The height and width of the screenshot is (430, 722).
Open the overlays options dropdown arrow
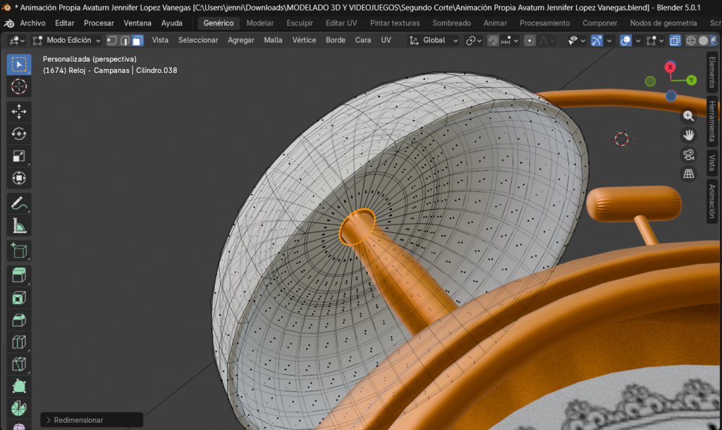[637, 40]
